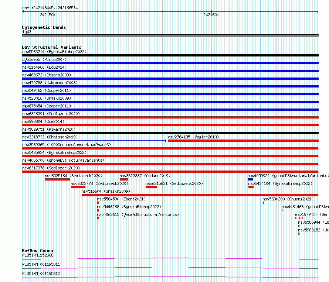This screenshot has height=282, width=329.
Task: Open the esv2764195 (Vogler2010) variant label
Action: 193,137
